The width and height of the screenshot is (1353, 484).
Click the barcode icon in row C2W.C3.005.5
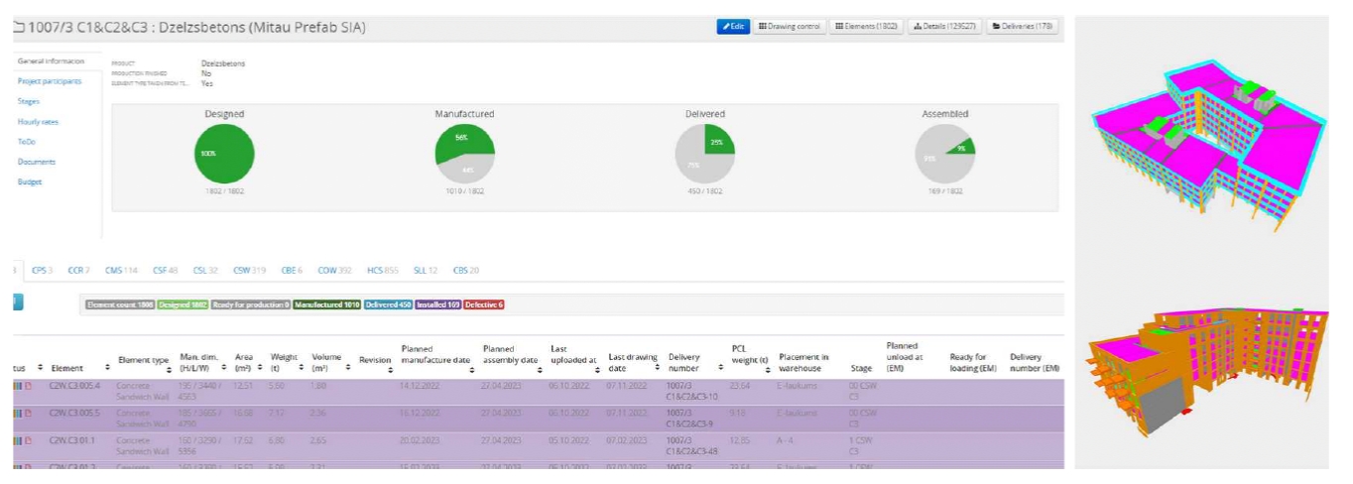(17, 413)
